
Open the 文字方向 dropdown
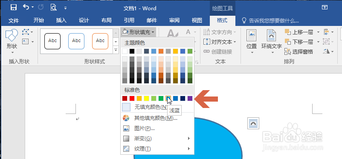220,32
